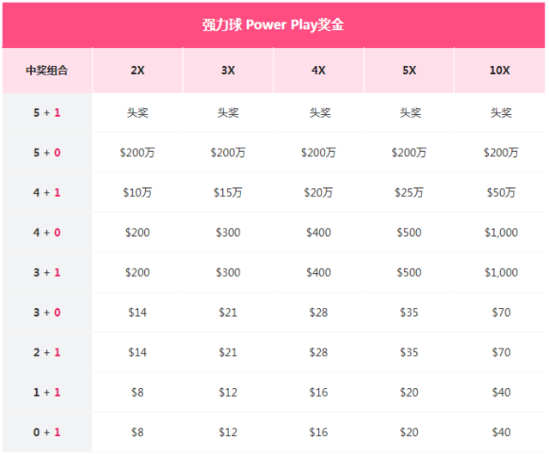Click $14 in the 3 + 0 row
Viewport: 549px width, 455px height.
[137, 312]
